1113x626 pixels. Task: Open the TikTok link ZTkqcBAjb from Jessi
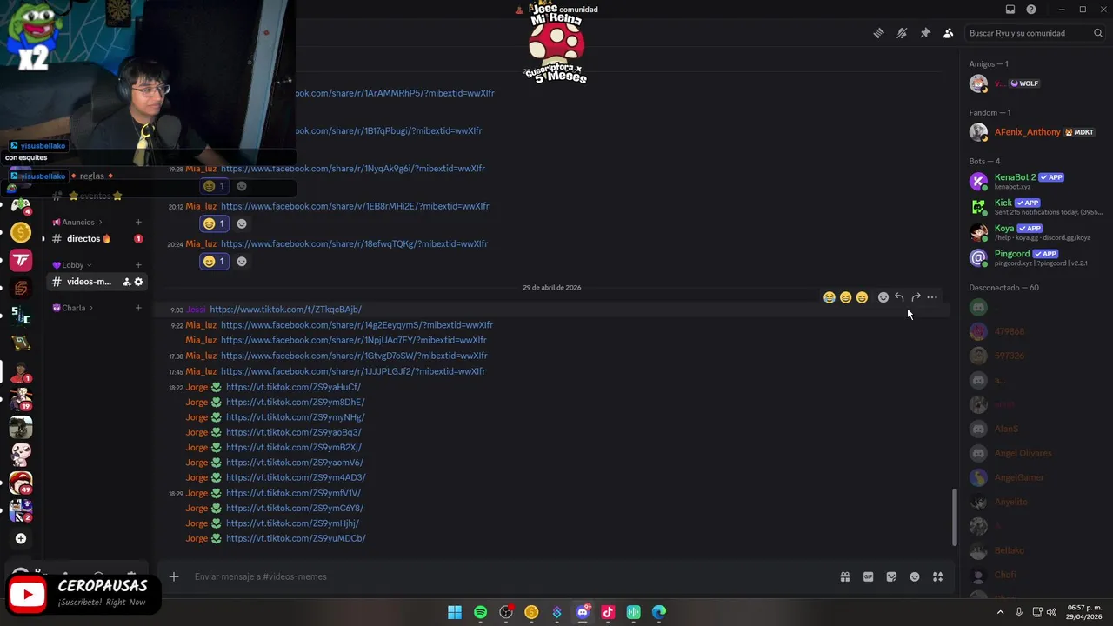pyautogui.click(x=285, y=310)
